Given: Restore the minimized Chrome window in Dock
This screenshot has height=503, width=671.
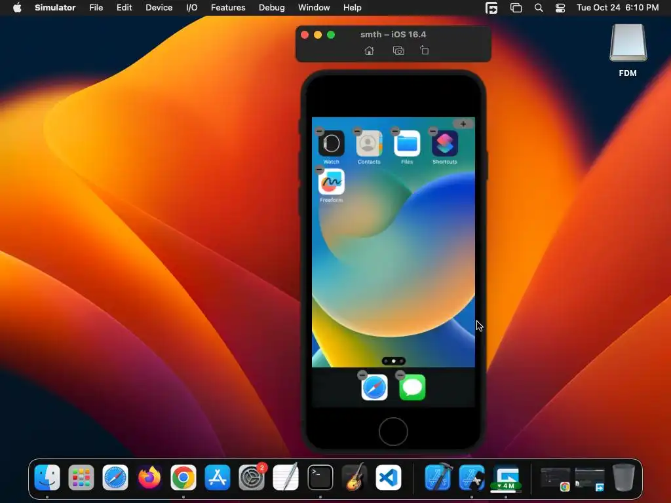Looking at the screenshot, I should click(555, 478).
